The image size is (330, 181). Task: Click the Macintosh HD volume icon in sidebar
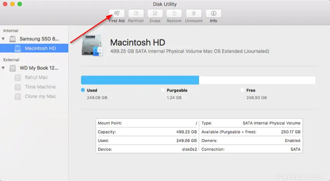point(18,48)
